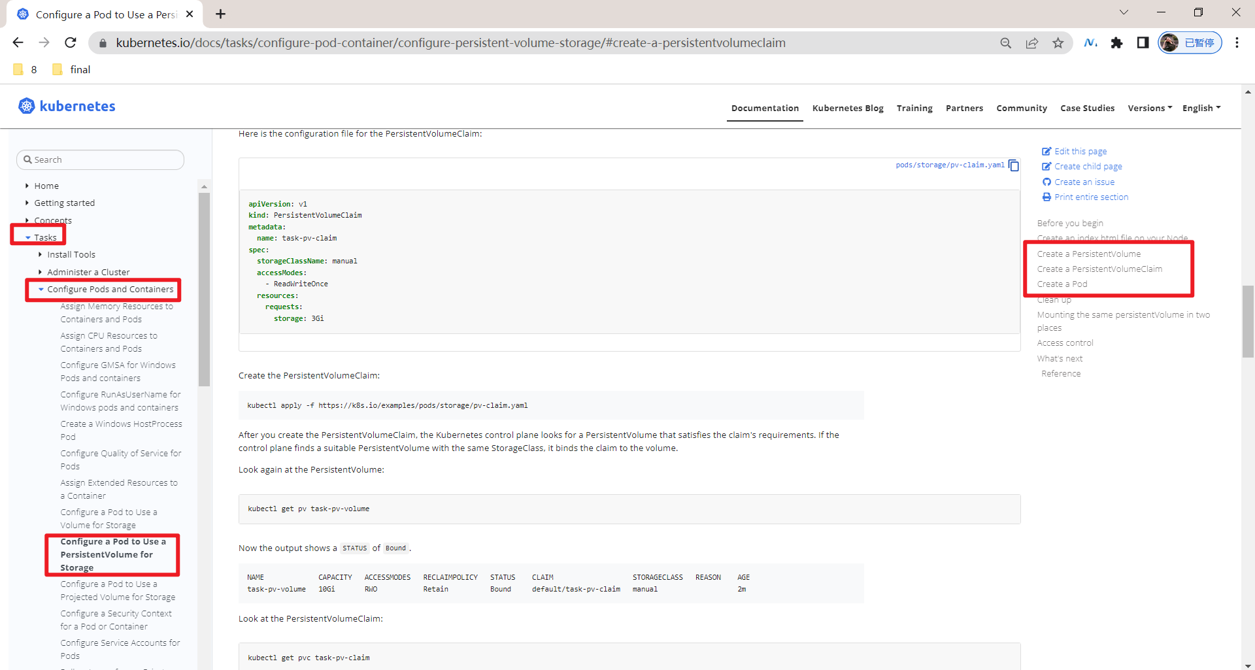
Task: Click the sidebar scroll up arrow
Action: [204, 186]
